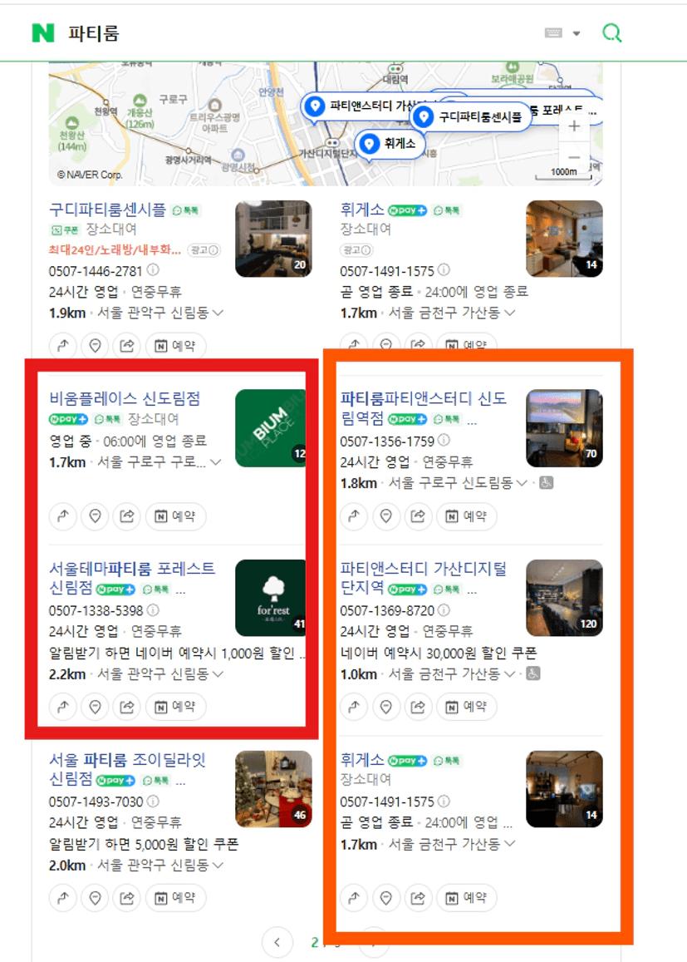Go to the previous results page arrow
This screenshot has width=687, height=962.
click(x=277, y=942)
